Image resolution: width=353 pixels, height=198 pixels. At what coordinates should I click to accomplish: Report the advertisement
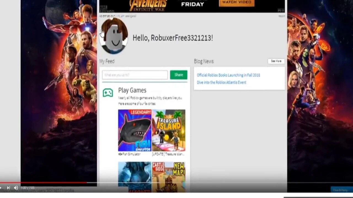282,16
